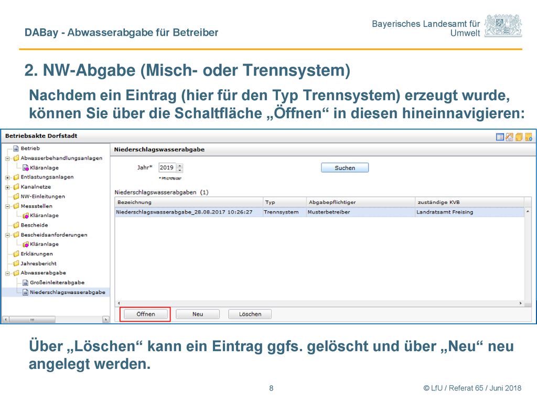537x403 pixels.
Task: Select Messstellen label in the tree
Action: click(x=36, y=206)
